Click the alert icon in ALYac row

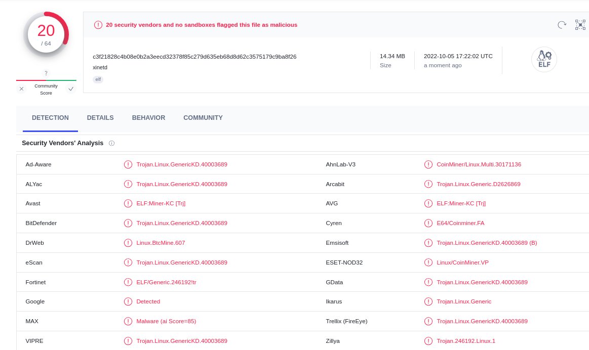(x=128, y=184)
